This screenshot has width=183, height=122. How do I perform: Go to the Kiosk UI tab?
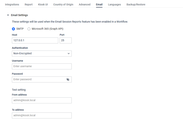tap(43, 5)
